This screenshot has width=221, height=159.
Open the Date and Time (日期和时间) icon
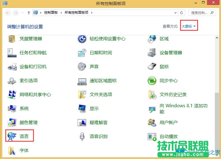82,53
